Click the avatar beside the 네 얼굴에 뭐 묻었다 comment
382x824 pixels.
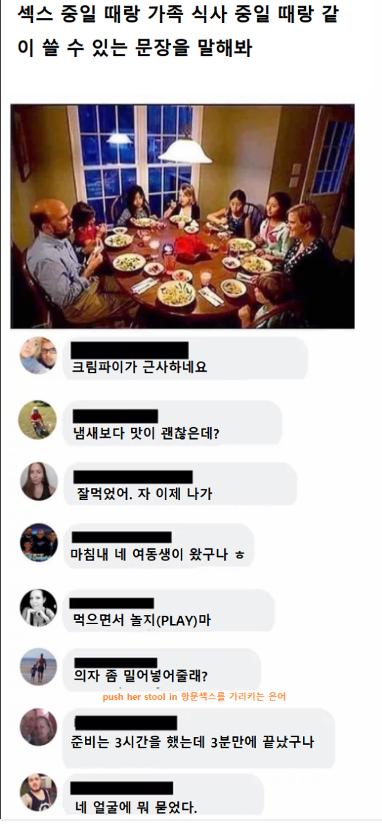39,792
